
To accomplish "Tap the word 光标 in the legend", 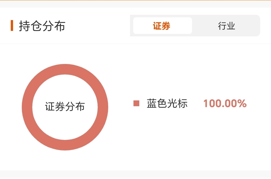I will coord(177,103).
